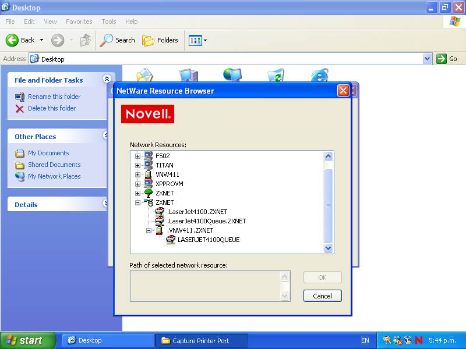Select LASERJET4100QUEUE under .VNW411.ZXNET

pos(209,240)
